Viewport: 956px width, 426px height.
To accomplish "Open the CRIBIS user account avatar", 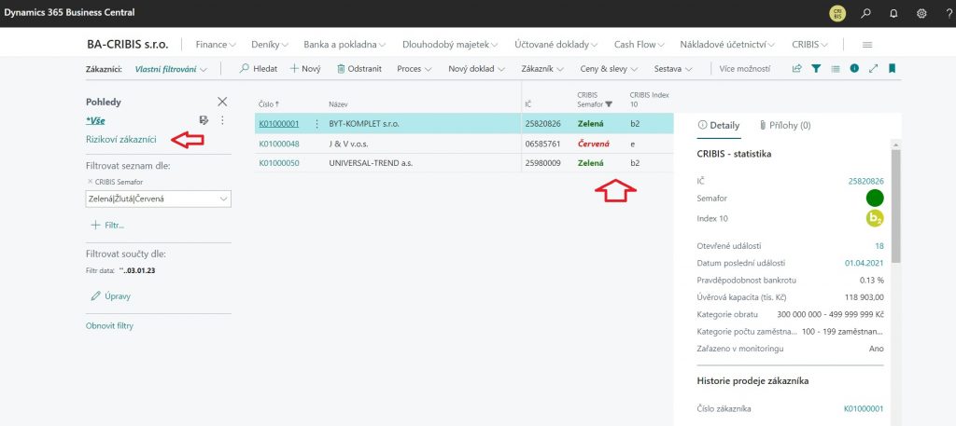I will tap(837, 13).
